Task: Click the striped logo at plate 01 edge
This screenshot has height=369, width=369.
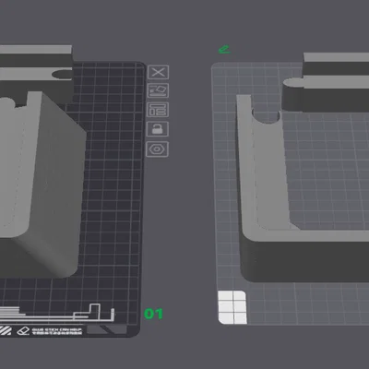Action: (6, 331)
